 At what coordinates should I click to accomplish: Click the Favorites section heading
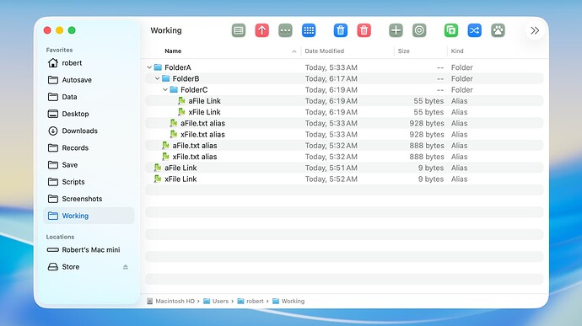[59, 50]
